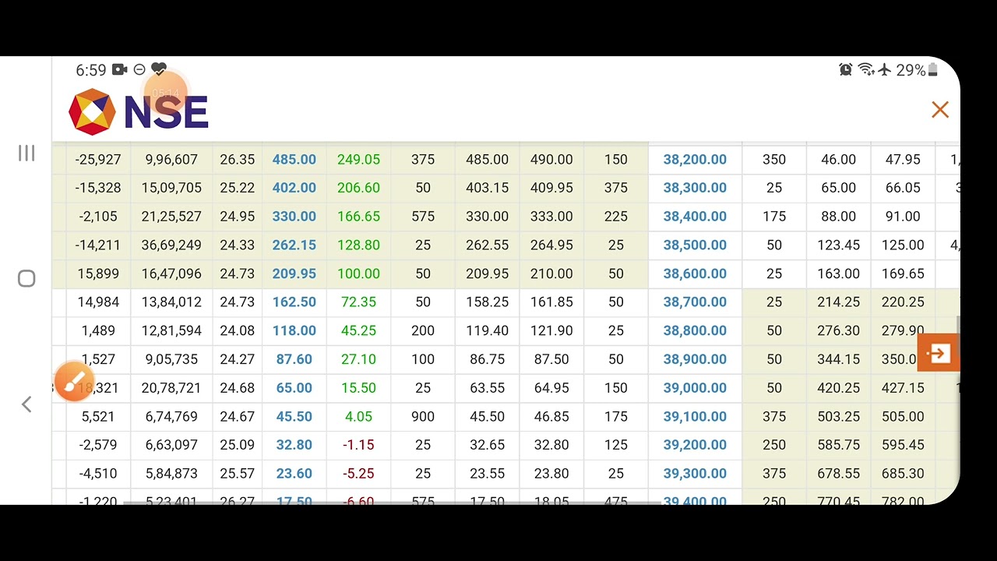Click call LTP 87.60

pos(294,359)
